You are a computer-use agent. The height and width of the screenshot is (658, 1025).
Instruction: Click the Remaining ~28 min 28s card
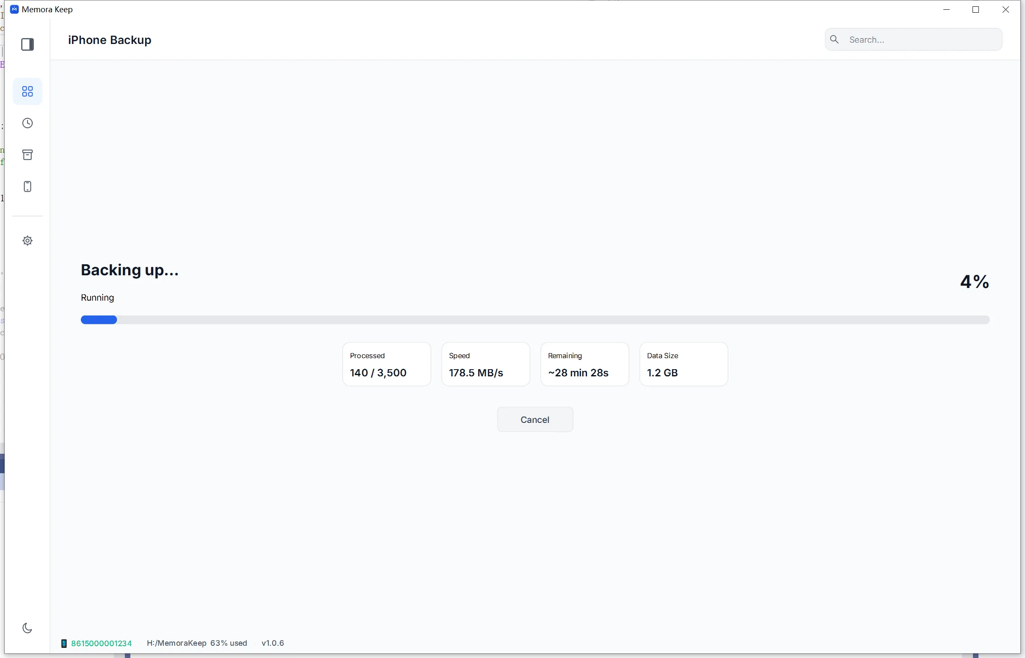[584, 365]
